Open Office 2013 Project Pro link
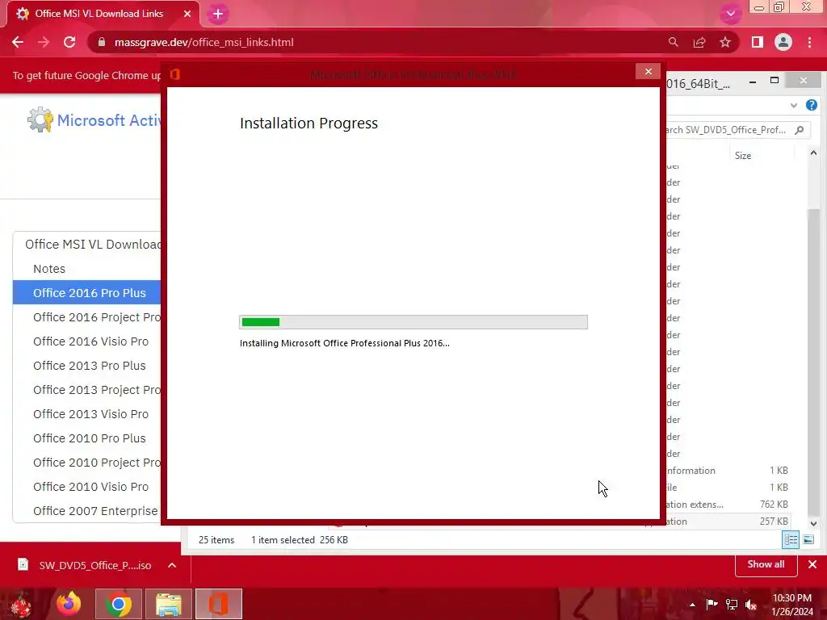Screen dimensions: 827x620 click(x=97, y=390)
